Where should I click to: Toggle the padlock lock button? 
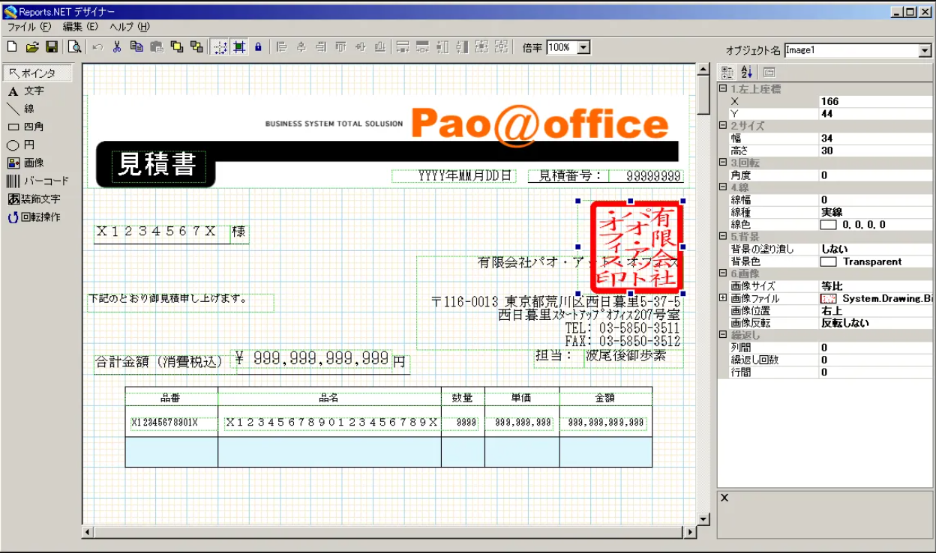coord(258,47)
